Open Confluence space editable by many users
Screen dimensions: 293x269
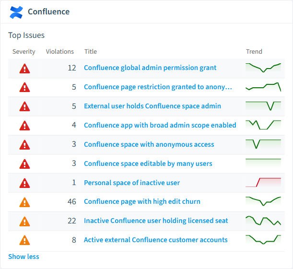148,164
